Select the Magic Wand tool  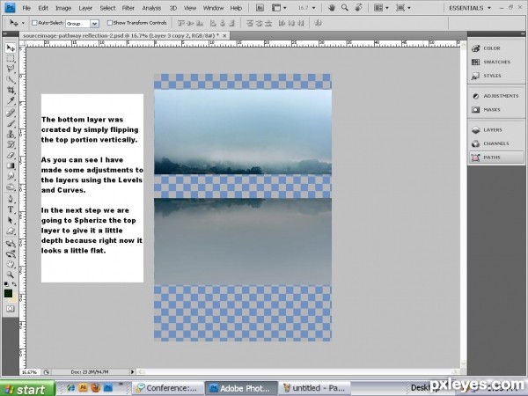[x=11, y=79]
